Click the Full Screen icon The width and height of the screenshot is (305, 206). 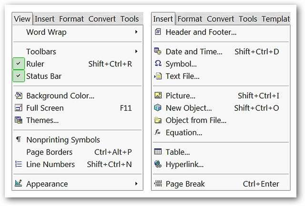[x=19, y=108]
